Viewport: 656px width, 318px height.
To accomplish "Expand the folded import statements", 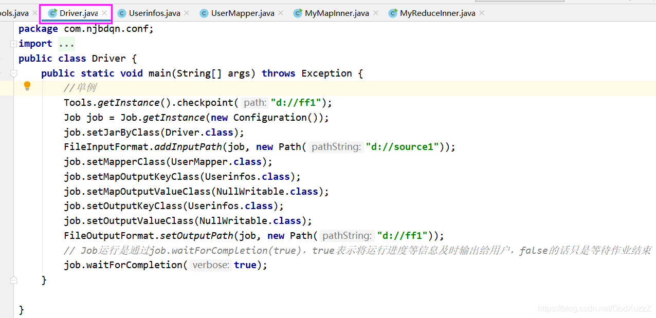I will coord(13,44).
